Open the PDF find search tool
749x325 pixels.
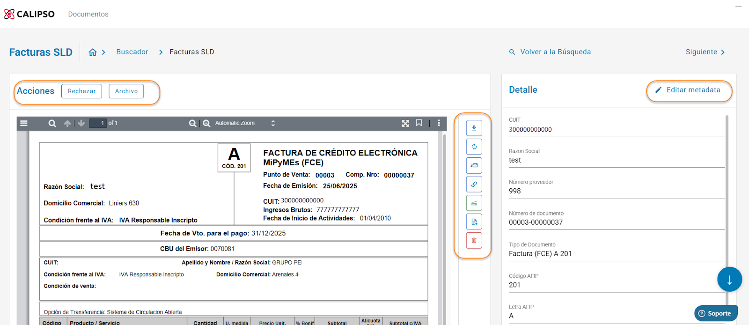(x=52, y=123)
